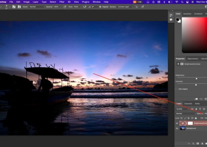This screenshot has height=147, width=207.
Task: Open the Clone Source panel icon
Action: coord(19,7)
